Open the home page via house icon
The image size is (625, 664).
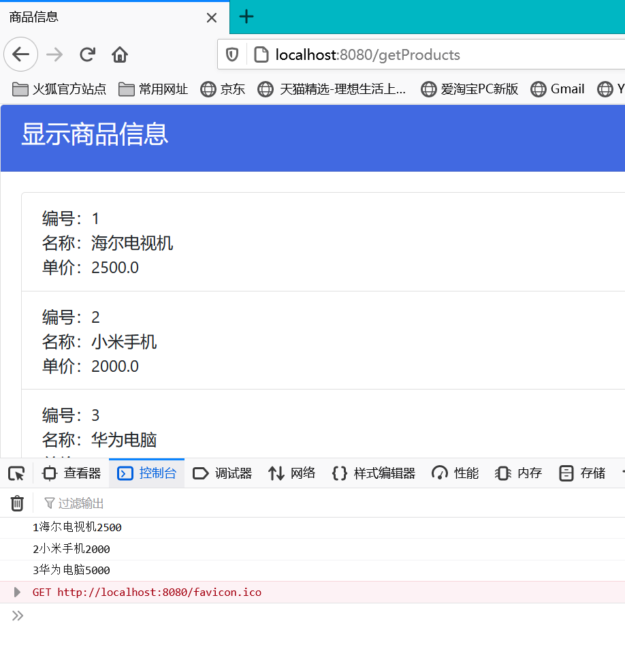pyautogui.click(x=120, y=54)
